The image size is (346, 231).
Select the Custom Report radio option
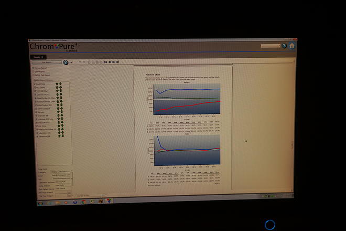pos(33,68)
